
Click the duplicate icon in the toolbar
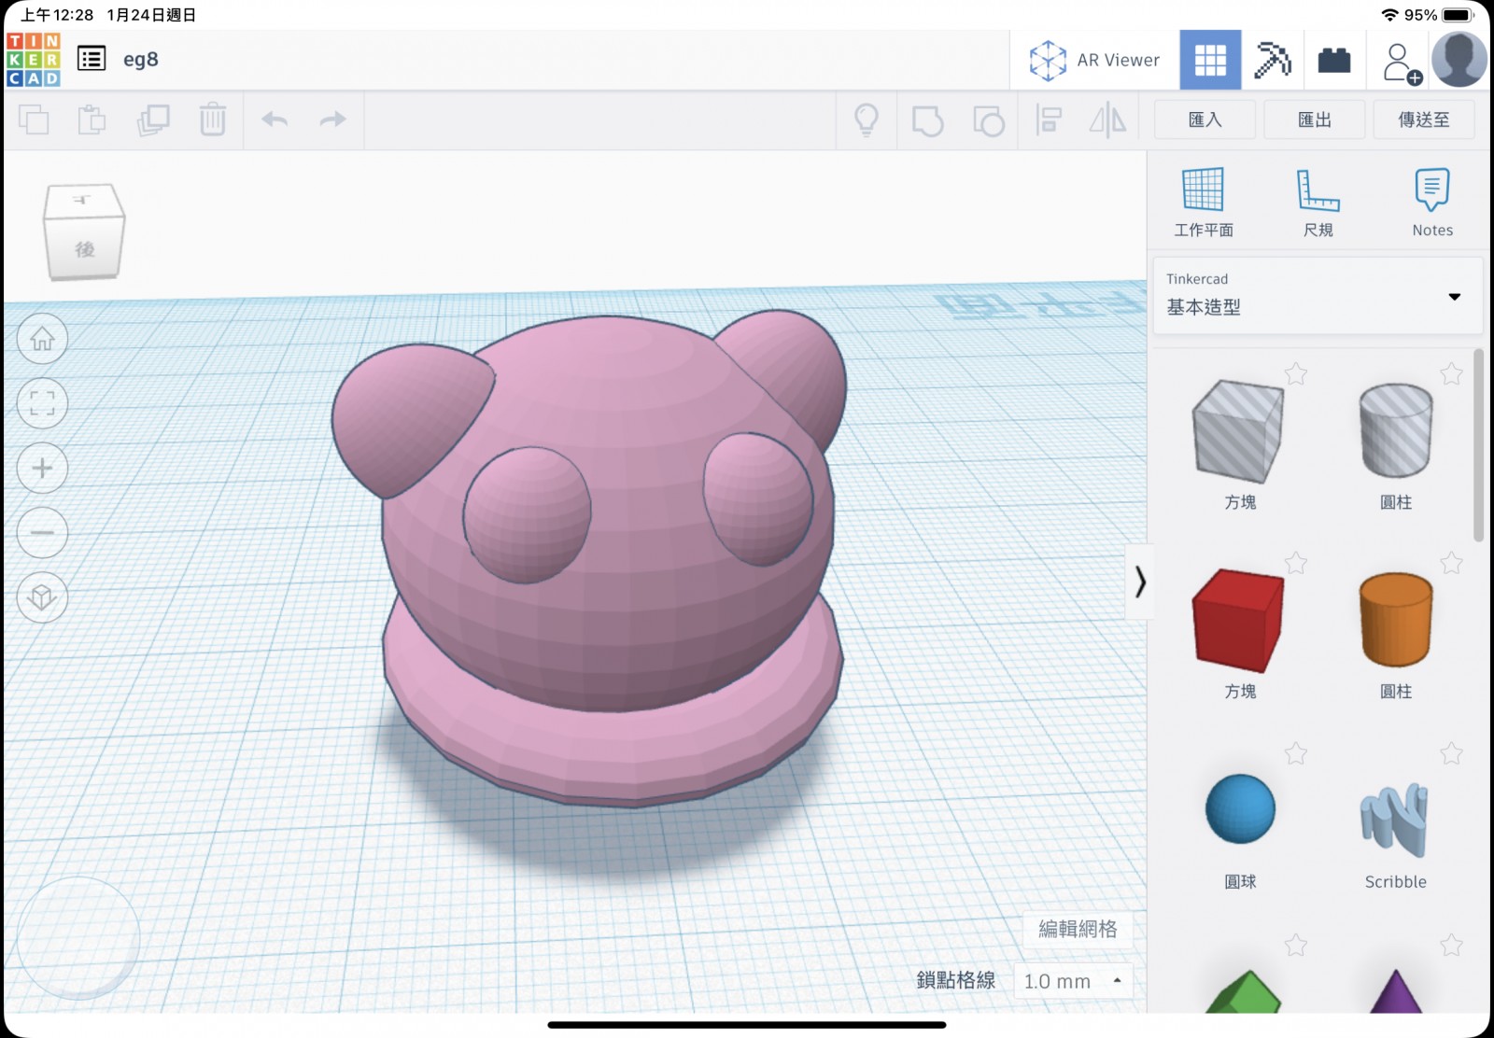coord(153,119)
